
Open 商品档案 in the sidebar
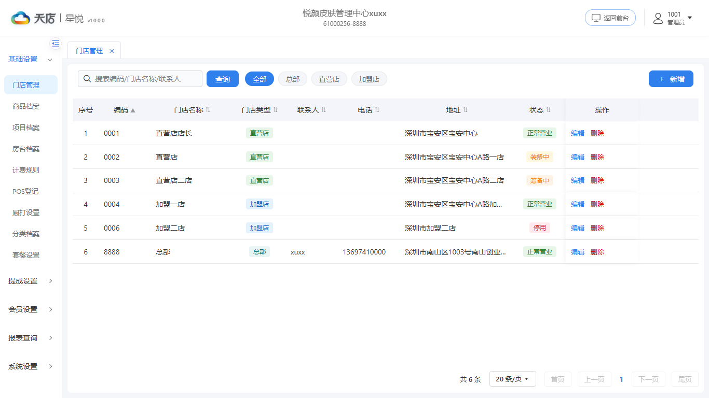[x=31, y=106]
